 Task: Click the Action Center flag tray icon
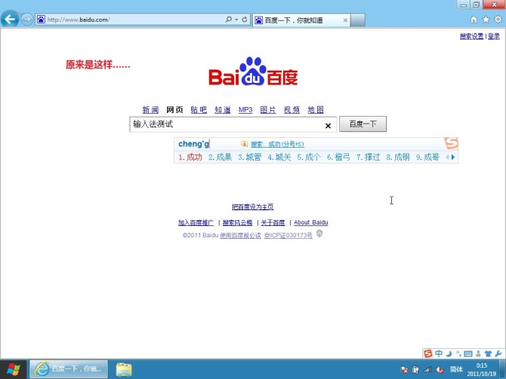404,370
